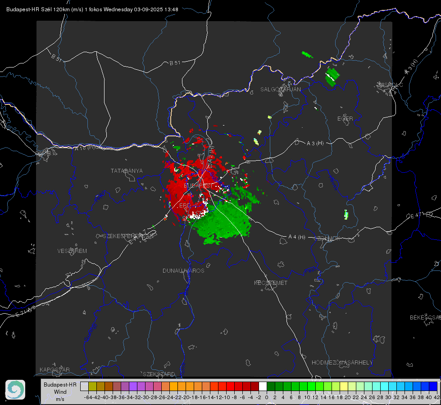This screenshot has height=405, width=441.
Task: Click the HODMEZOVASARHELY city label
Action: [x=342, y=363]
